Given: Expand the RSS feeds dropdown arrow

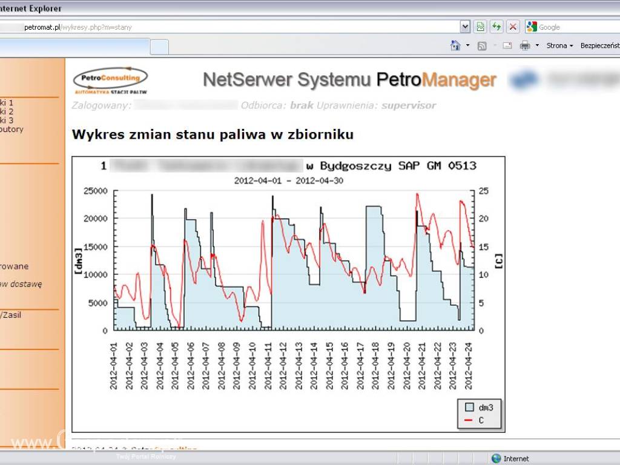Looking at the screenshot, I should coord(495,45).
